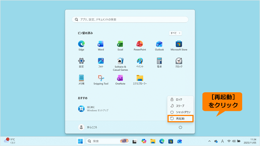
Task: Launch Snipping Tool from pinned apps
Action: pyautogui.click(x=101, y=80)
